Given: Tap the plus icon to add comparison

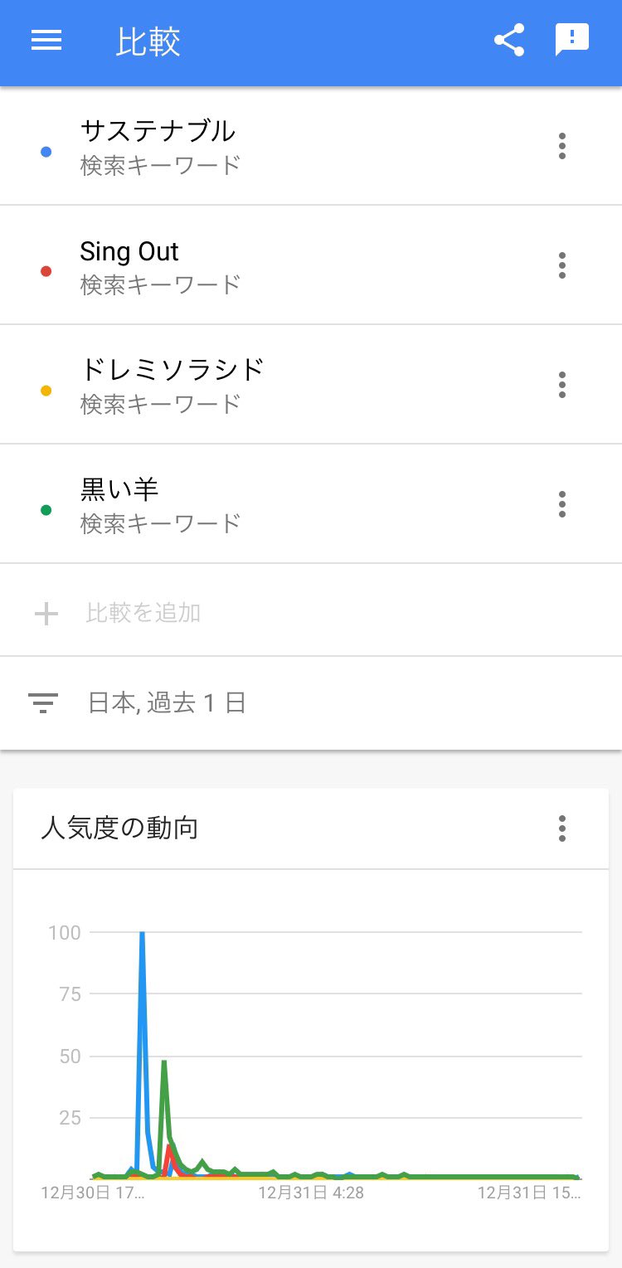Looking at the screenshot, I should 46,614.
